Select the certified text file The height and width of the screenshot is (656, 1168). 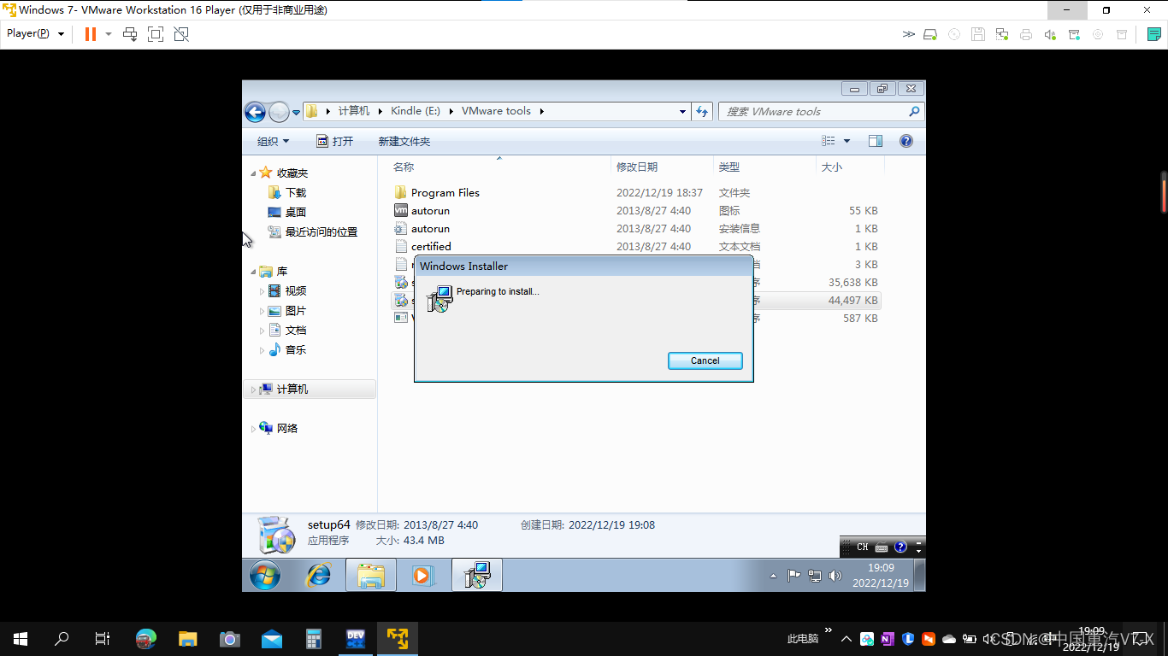click(x=636, y=247)
